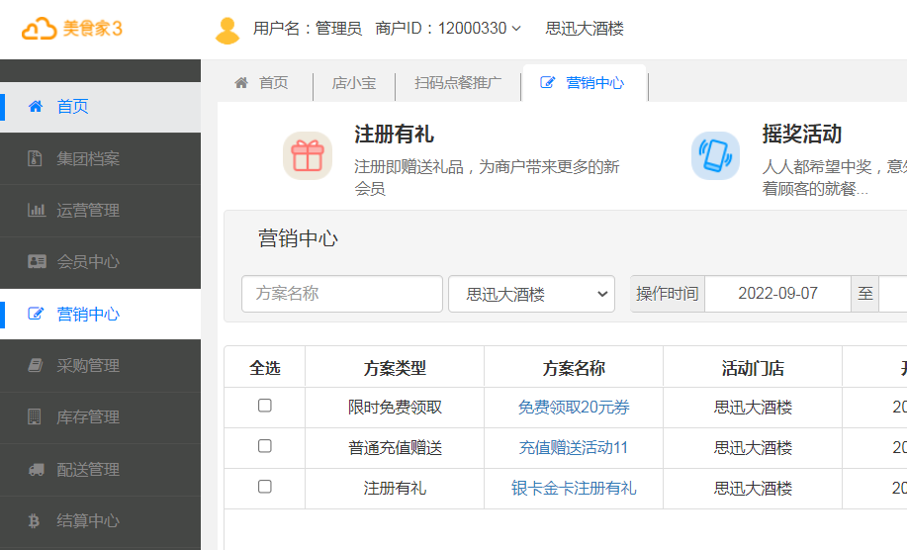This screenshot has width=907, height=550.
Task: Open the 银卡金卡注册有礼 plan link
Action: coord(574,489)
